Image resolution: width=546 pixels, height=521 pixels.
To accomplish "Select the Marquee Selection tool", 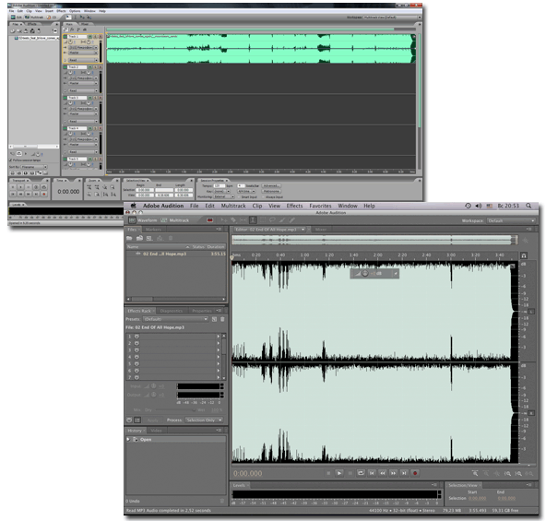I will point(263,220).
